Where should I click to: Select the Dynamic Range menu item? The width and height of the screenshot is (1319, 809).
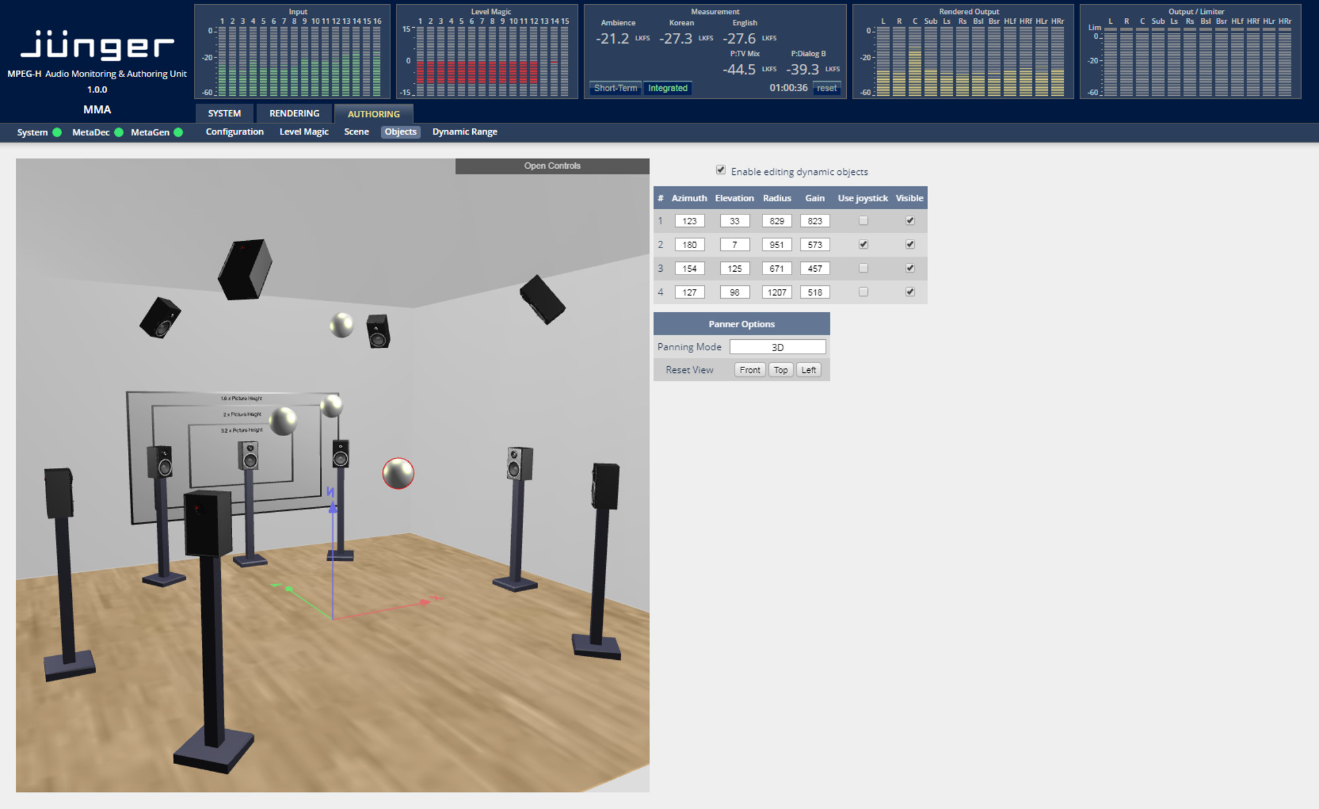[464, 131]
